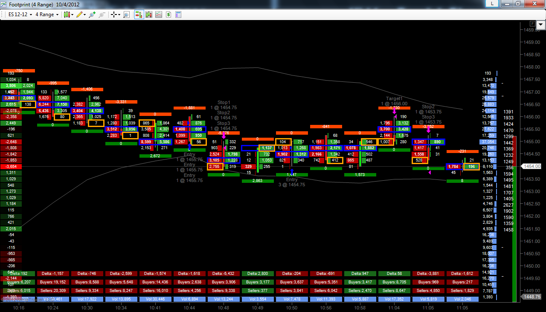The image size is (546, 312).
Task: Click the orange '-995' bar delta label
Action: coord(53,83)
